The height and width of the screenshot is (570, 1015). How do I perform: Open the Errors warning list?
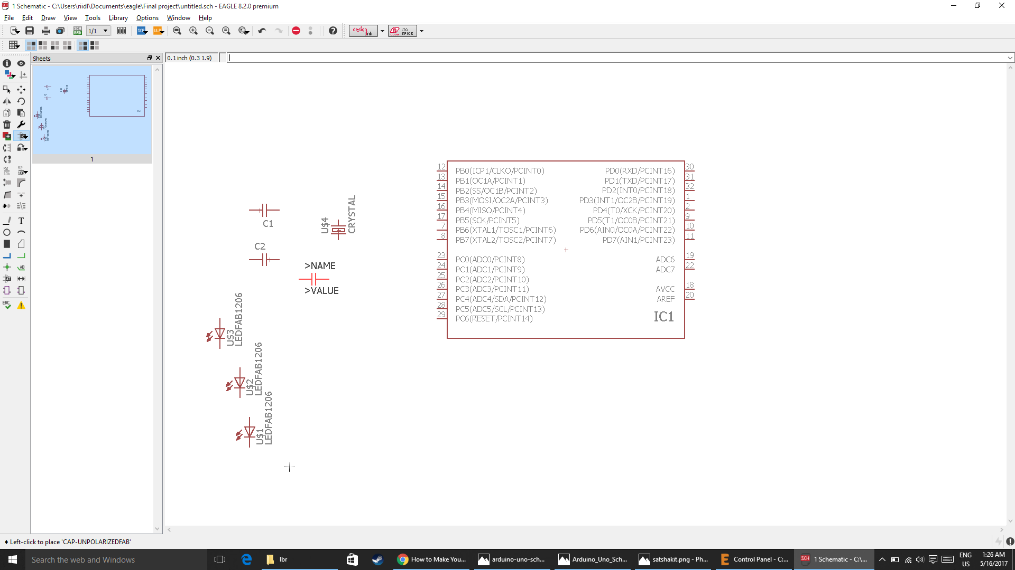21,305
